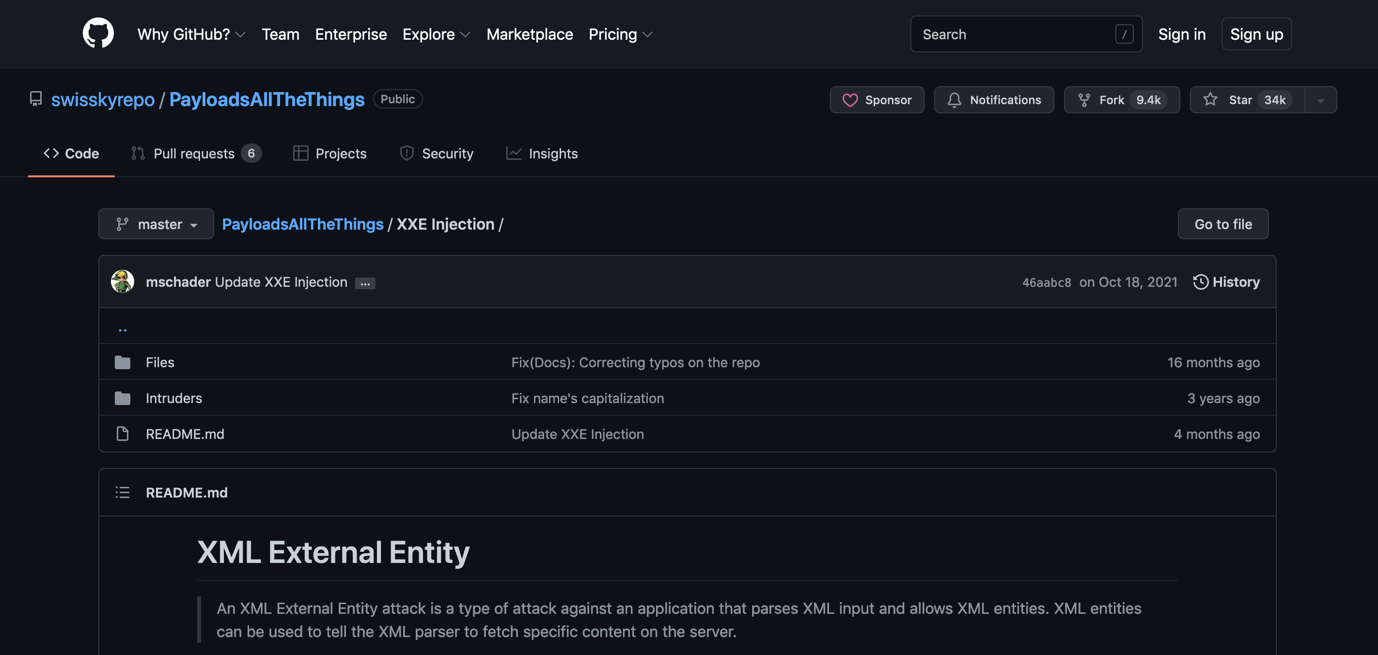Click the '3 years ago' timestamp

point(1223,398)
